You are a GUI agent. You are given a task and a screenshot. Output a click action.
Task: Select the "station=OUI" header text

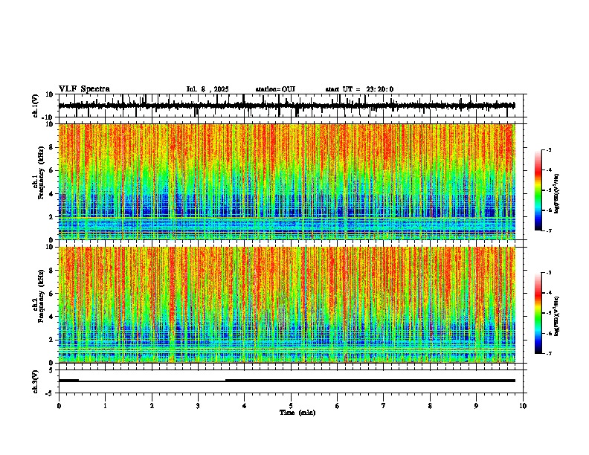[x=275, y=89]
